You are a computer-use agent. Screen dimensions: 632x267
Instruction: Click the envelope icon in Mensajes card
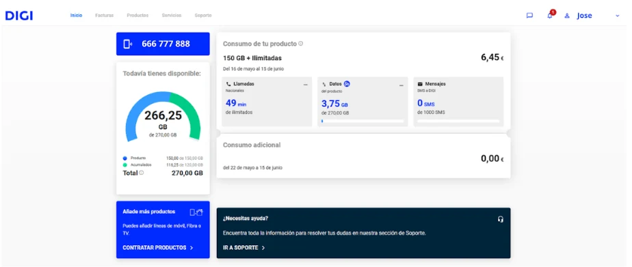coord(420,84)
